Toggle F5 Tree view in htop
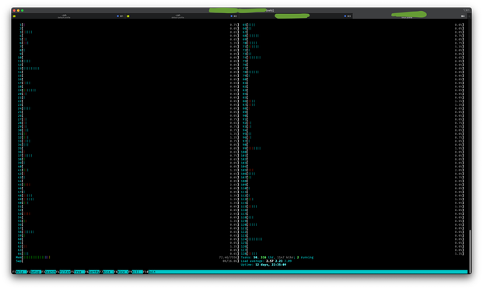 click(79, 272)
